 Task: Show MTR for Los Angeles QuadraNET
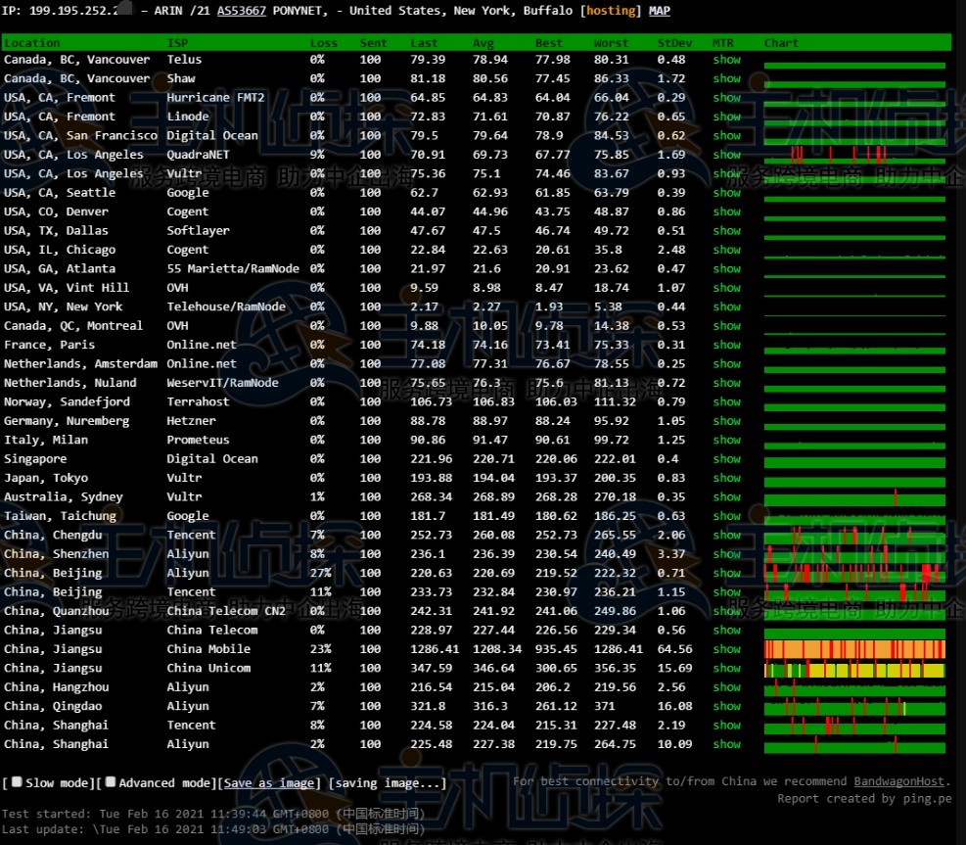tap(726, 155)
